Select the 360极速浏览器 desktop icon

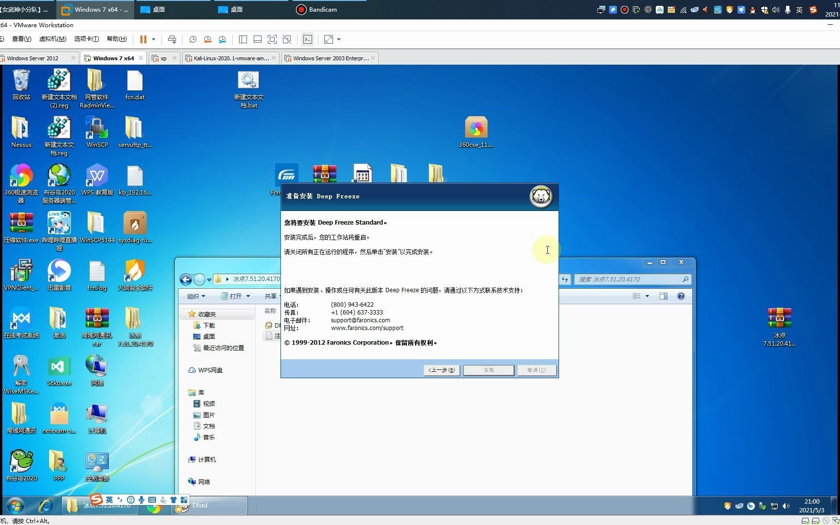click(21, 184)
